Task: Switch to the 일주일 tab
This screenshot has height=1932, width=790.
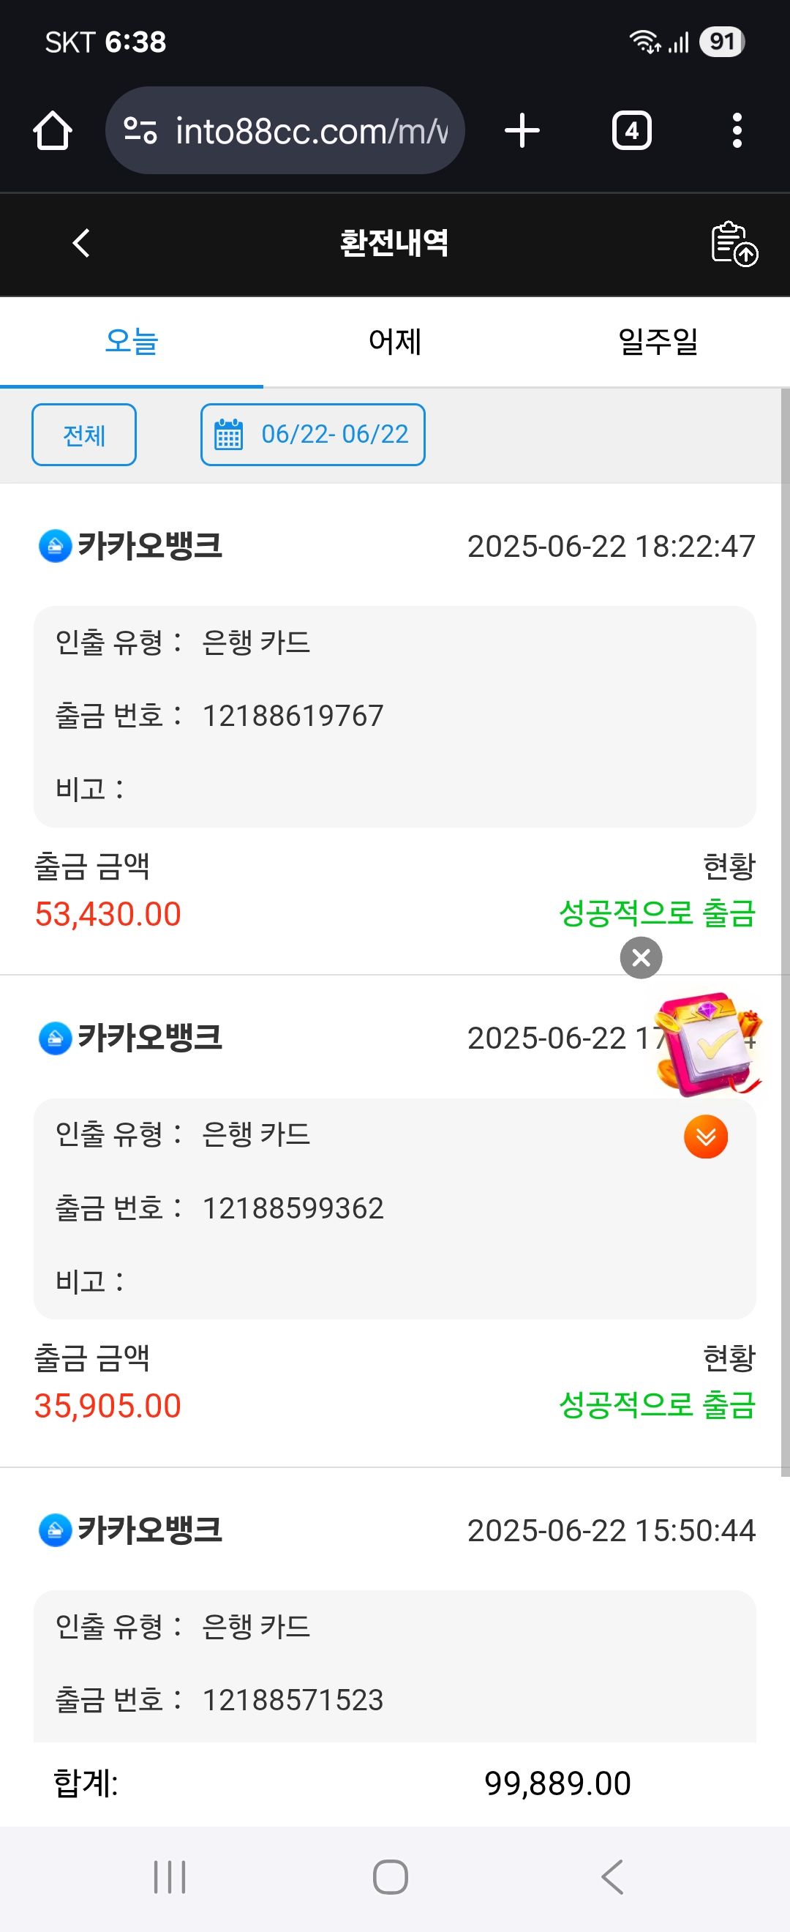Action: 658,342
